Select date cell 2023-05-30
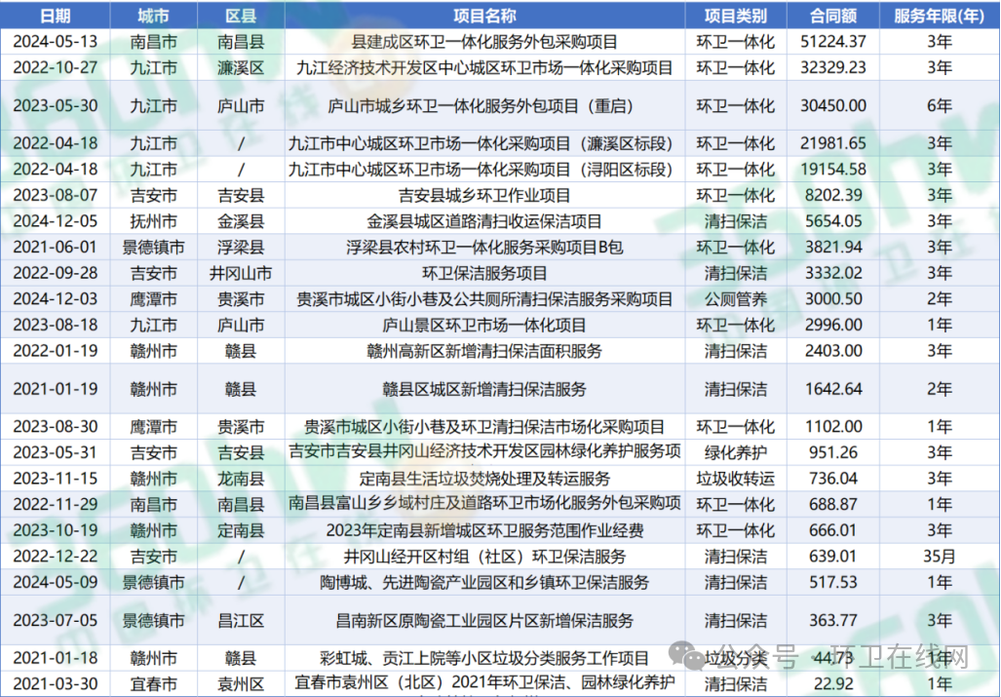Image resolution: width=1001 pixels, height=697 pixels. click(x=55, y=106)
